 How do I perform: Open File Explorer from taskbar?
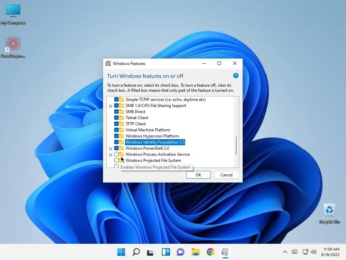point(196,252)
